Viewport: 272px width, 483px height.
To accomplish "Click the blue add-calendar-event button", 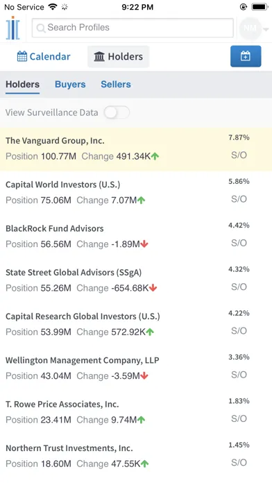I will coord(246,56).
